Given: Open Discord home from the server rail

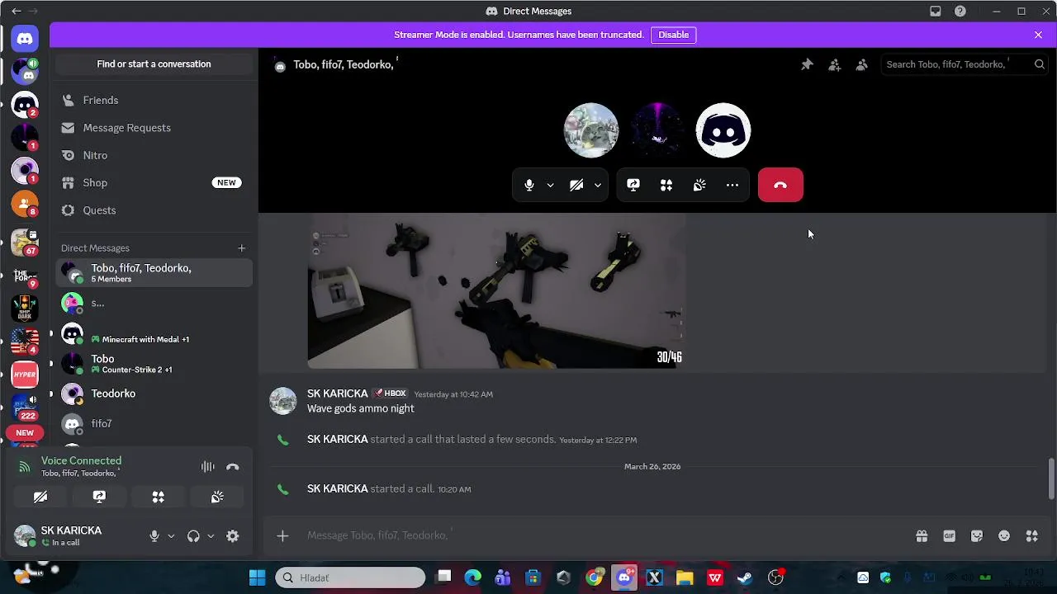Looking at the screenshot, I should pyautogui.click(x=25, y=38).
